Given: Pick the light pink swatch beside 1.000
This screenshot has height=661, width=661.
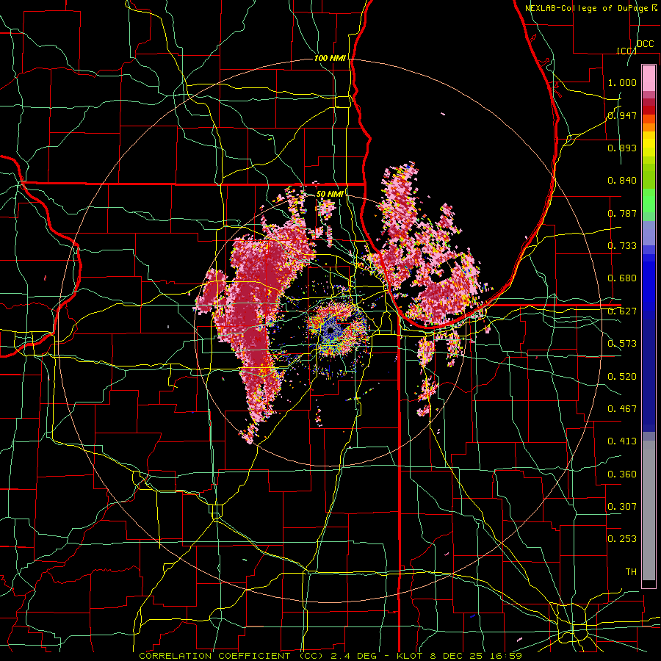Looking at the screenshot, I should click(x=649, y=79).
